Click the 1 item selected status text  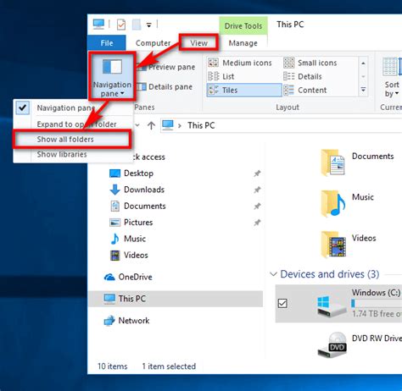(169, 366)
